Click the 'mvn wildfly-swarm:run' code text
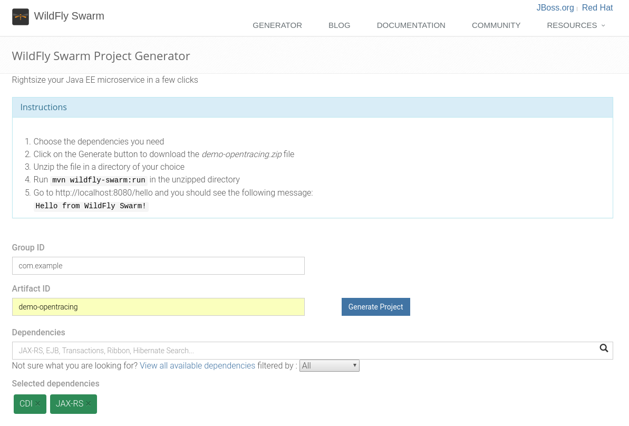This screenshot has width=629, height=426. [x=99, y=180]
